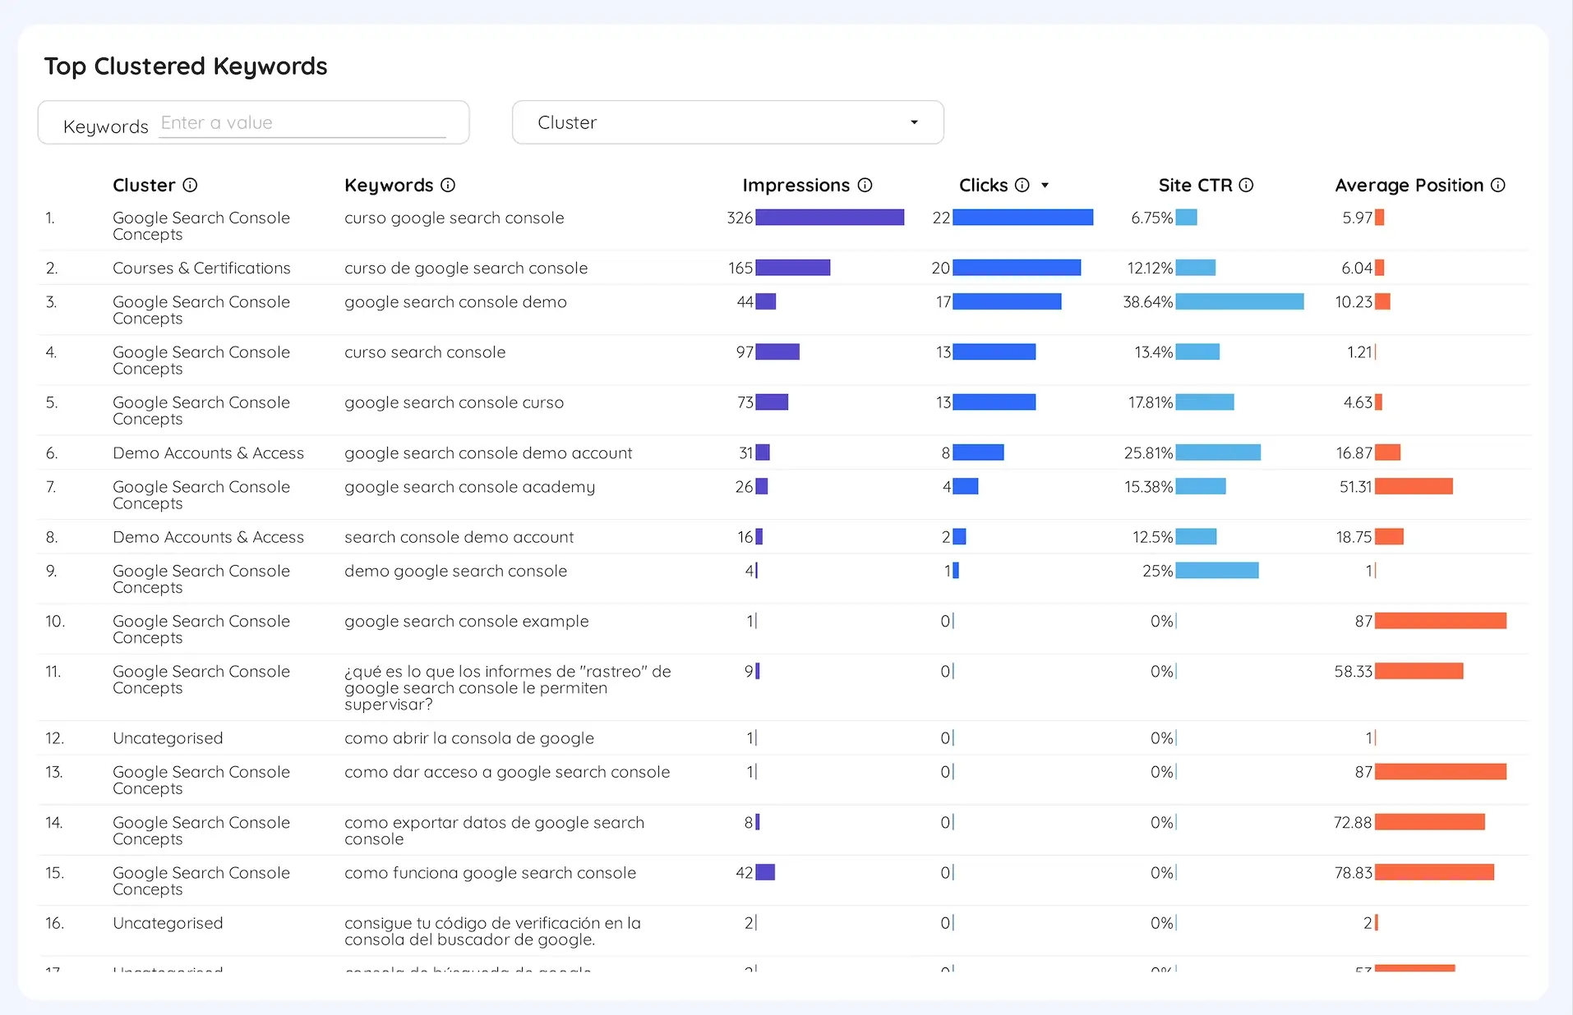Sort by the Site CTR column header

click(1195, 186)
